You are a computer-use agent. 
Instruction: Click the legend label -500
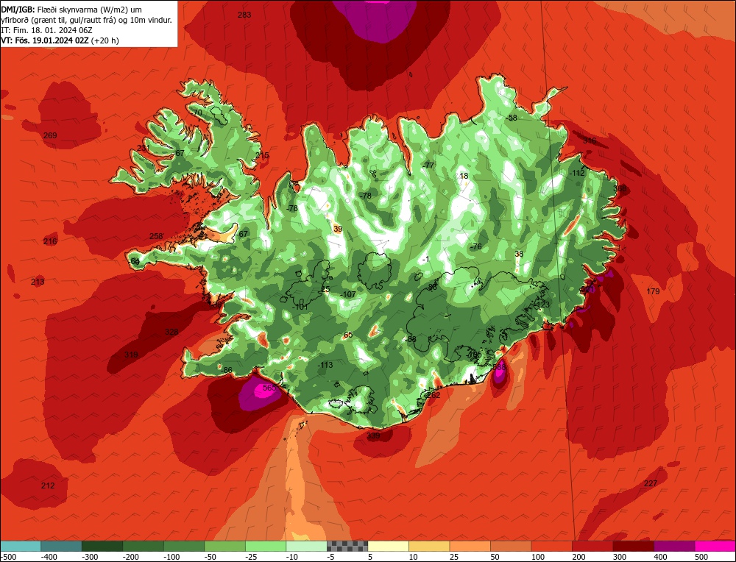(8, 558)
